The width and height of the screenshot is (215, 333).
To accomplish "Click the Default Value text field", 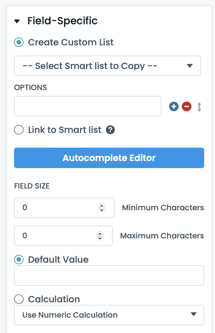I will tap(109, 275).
